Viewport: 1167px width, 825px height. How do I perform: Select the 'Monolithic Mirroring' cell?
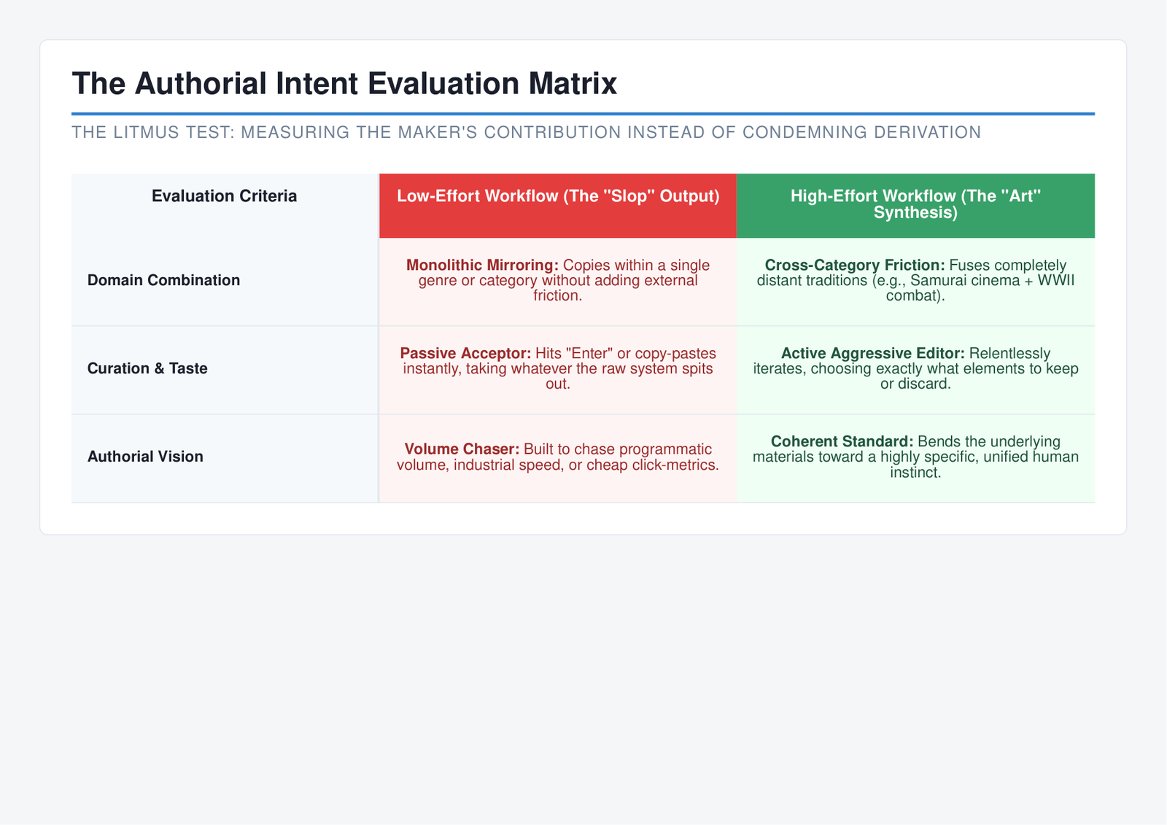558,281
